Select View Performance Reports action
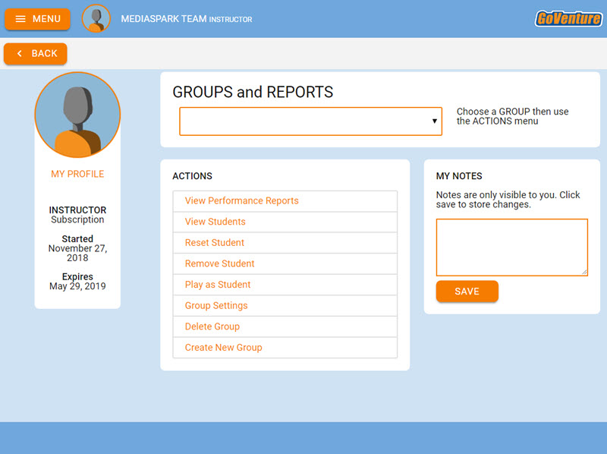607x454 pixels. click(x=285, y=200)
